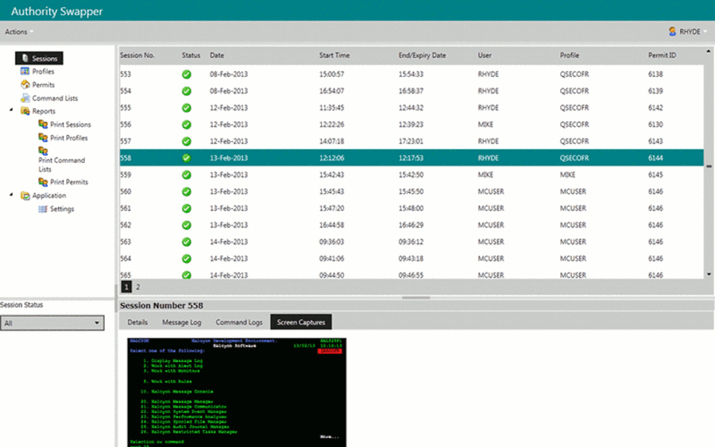Image resolution: width=715 pixels, height=447 pixels.
Task: Click the Print Sessions report icon
Action: pyautogui.click(x=43, y=124)
